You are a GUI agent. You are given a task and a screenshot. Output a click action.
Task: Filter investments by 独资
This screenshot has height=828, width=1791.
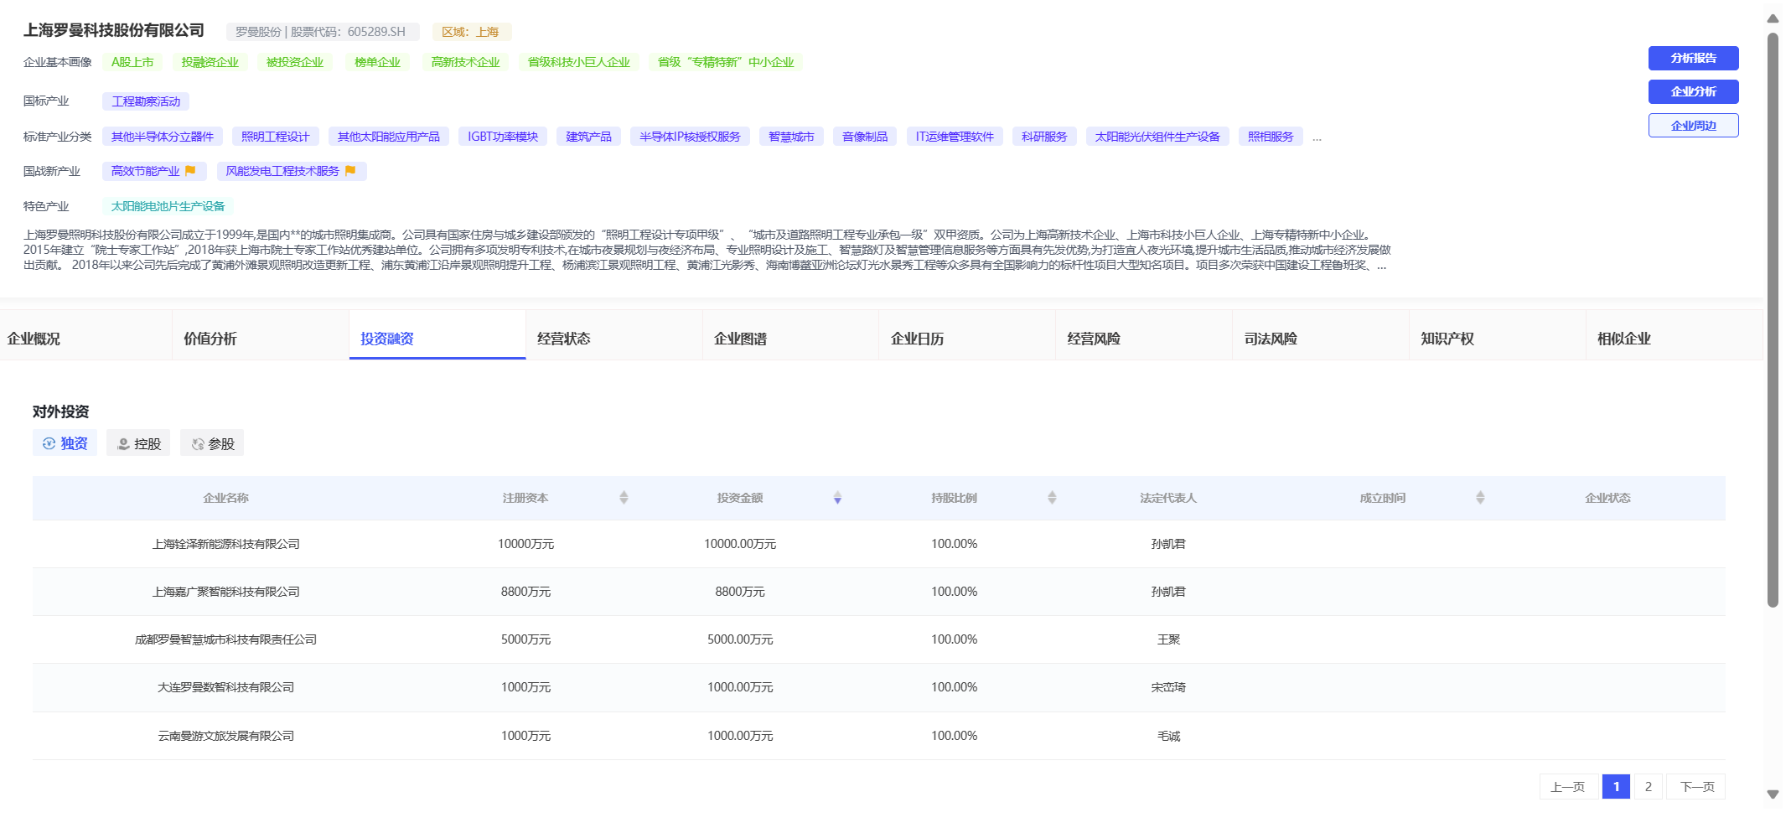pos(65,443)
